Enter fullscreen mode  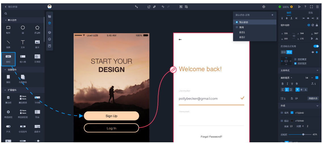click(x=311, y=7)
